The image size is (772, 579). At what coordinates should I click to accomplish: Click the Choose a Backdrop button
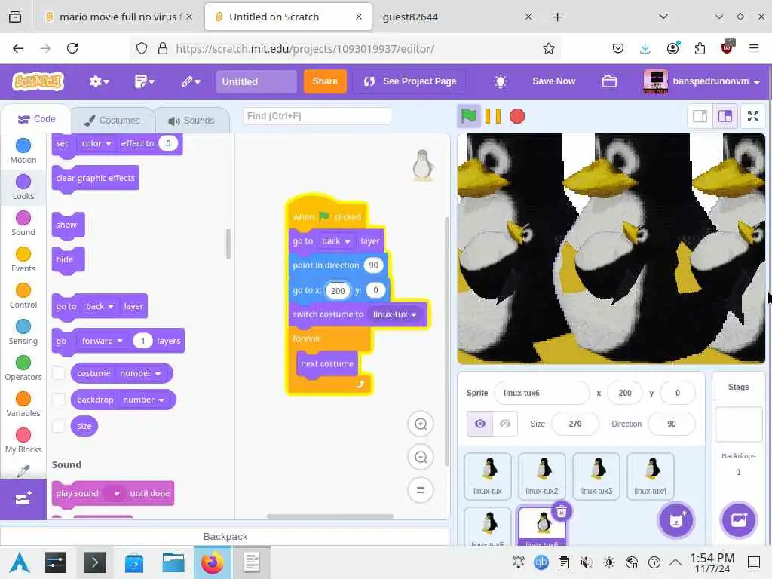pos(739,520)
